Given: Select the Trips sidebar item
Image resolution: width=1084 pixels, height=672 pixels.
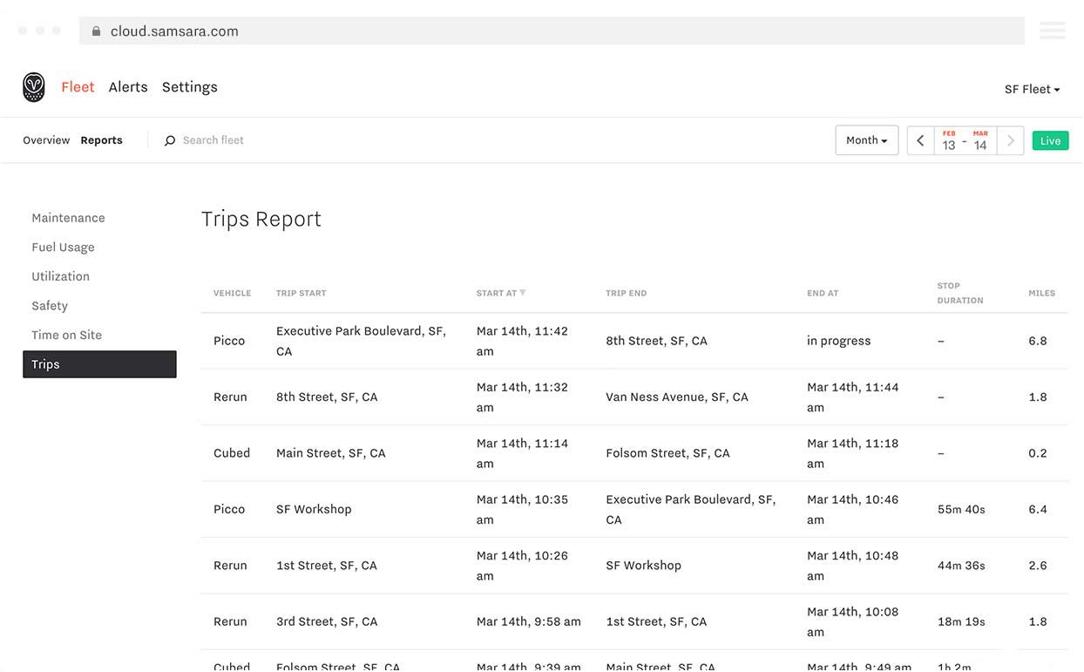Looking at the screenshot, I should click(99, 364).
